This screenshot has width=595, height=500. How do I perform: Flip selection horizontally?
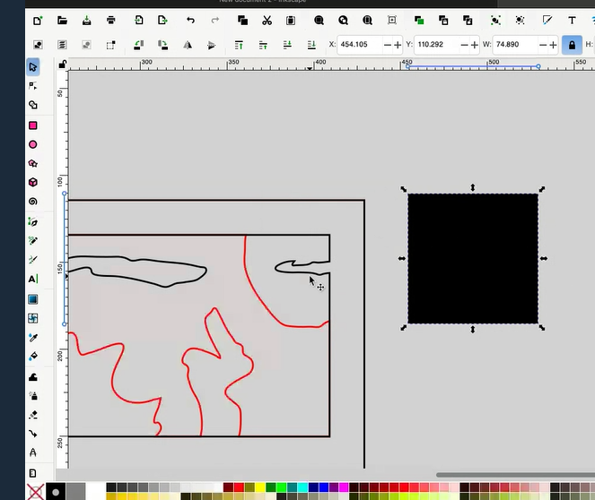188,45
